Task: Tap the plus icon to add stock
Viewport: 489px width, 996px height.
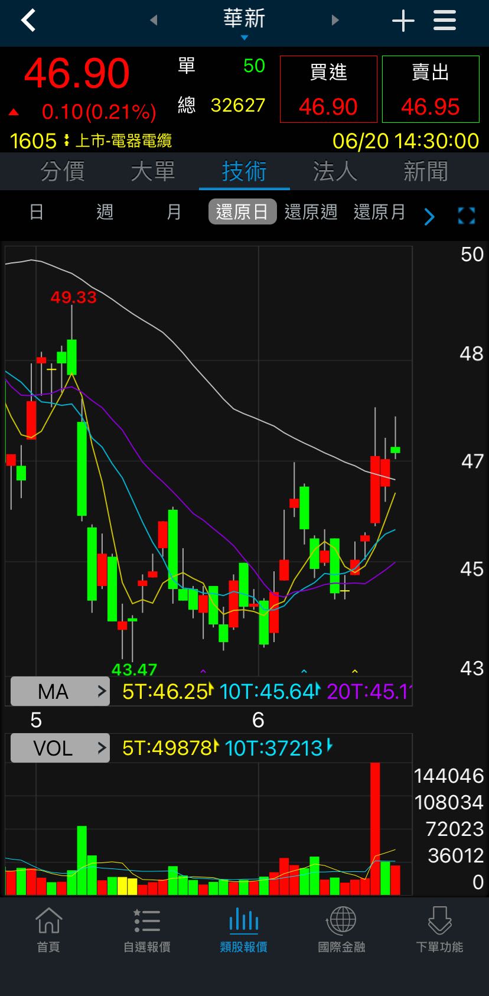Action: (x=403, y=21)
